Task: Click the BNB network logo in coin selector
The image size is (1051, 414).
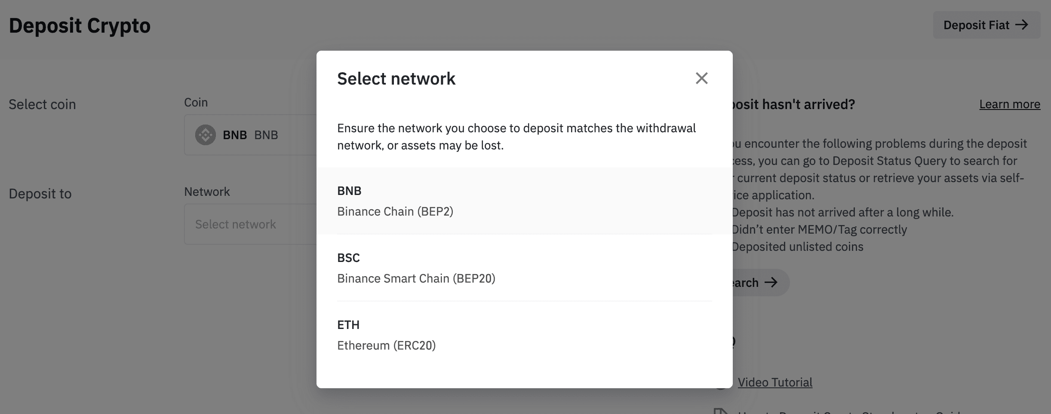Action: (206, 134)
